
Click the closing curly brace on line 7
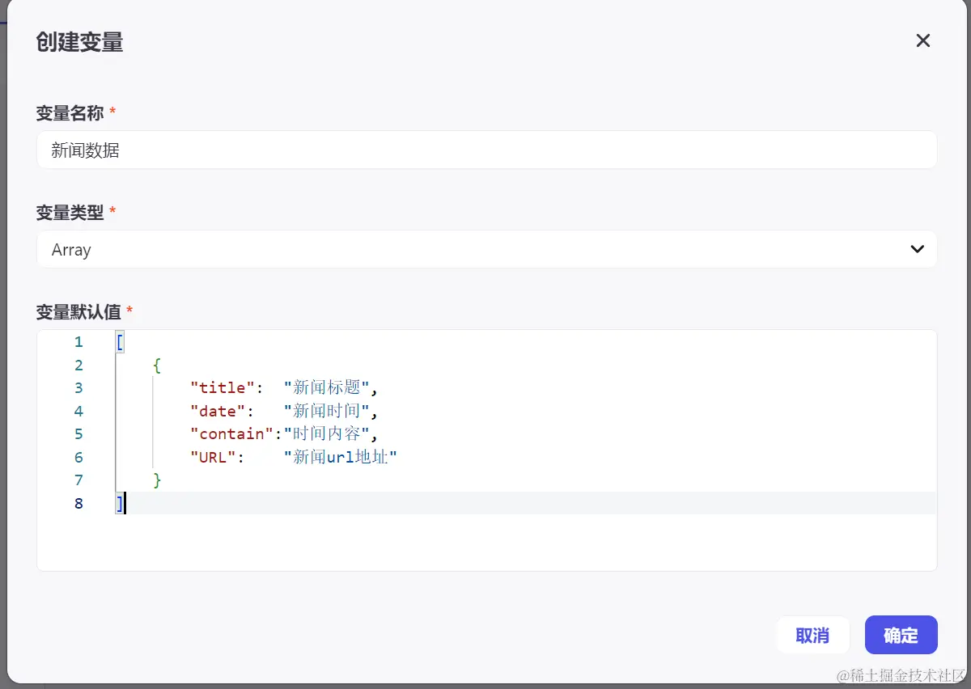[157, 480]
